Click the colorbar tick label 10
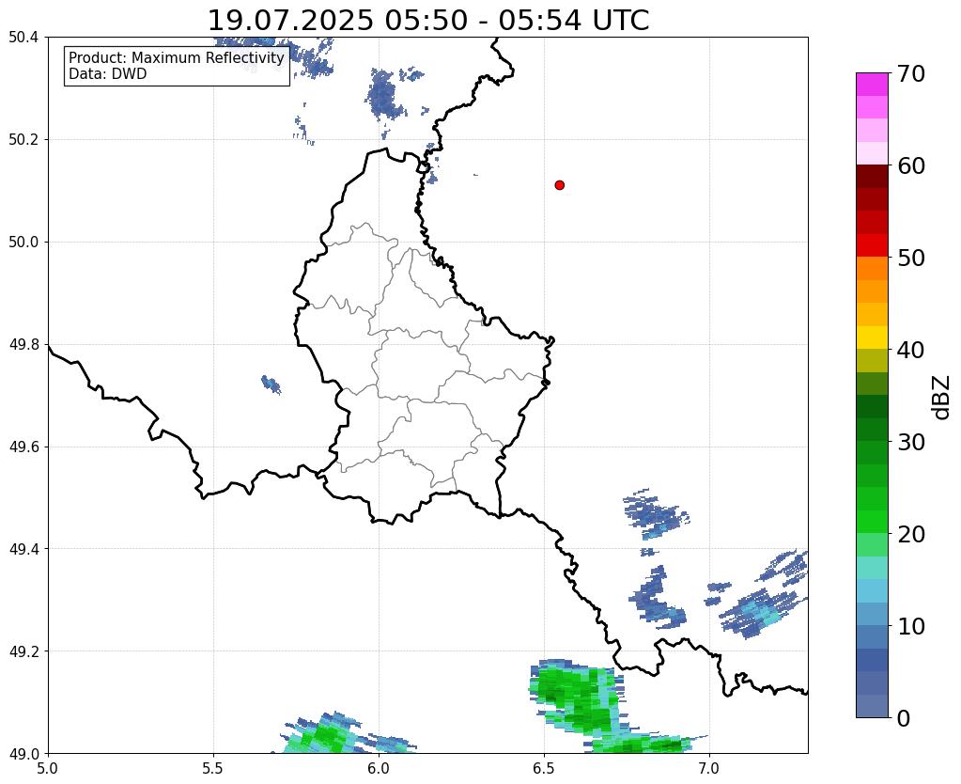This screenshot has height=784, width=961. (910, 626)
